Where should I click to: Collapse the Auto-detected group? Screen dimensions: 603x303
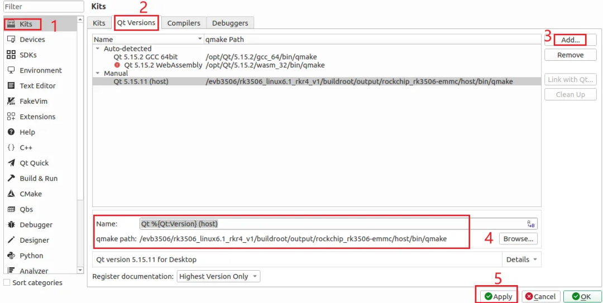click(x=98, y=49)
